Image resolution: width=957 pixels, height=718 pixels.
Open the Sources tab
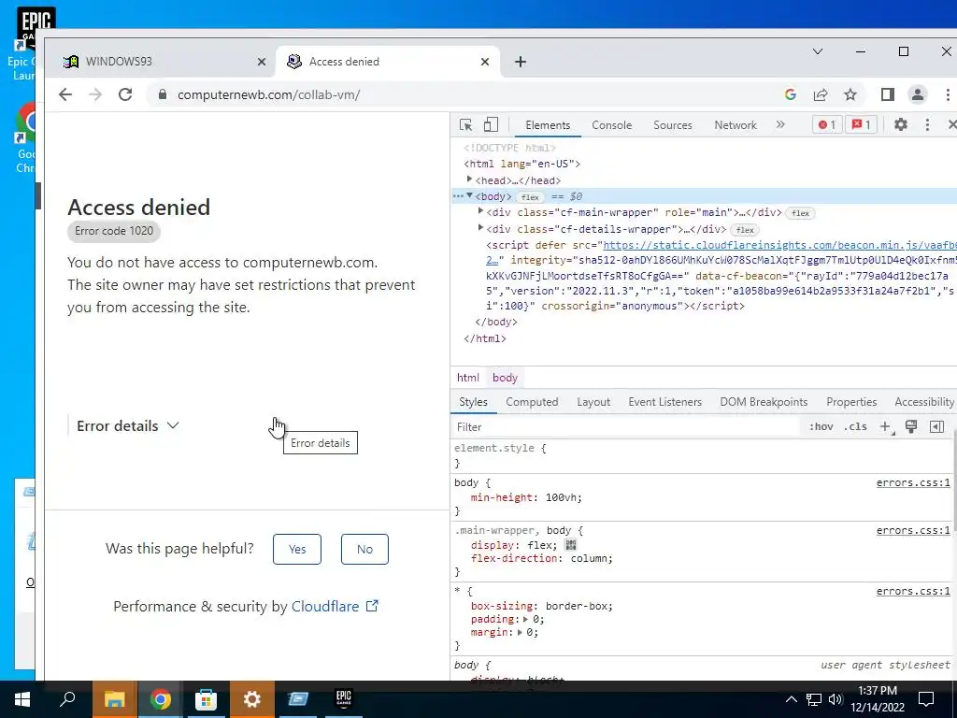(673, 125)
